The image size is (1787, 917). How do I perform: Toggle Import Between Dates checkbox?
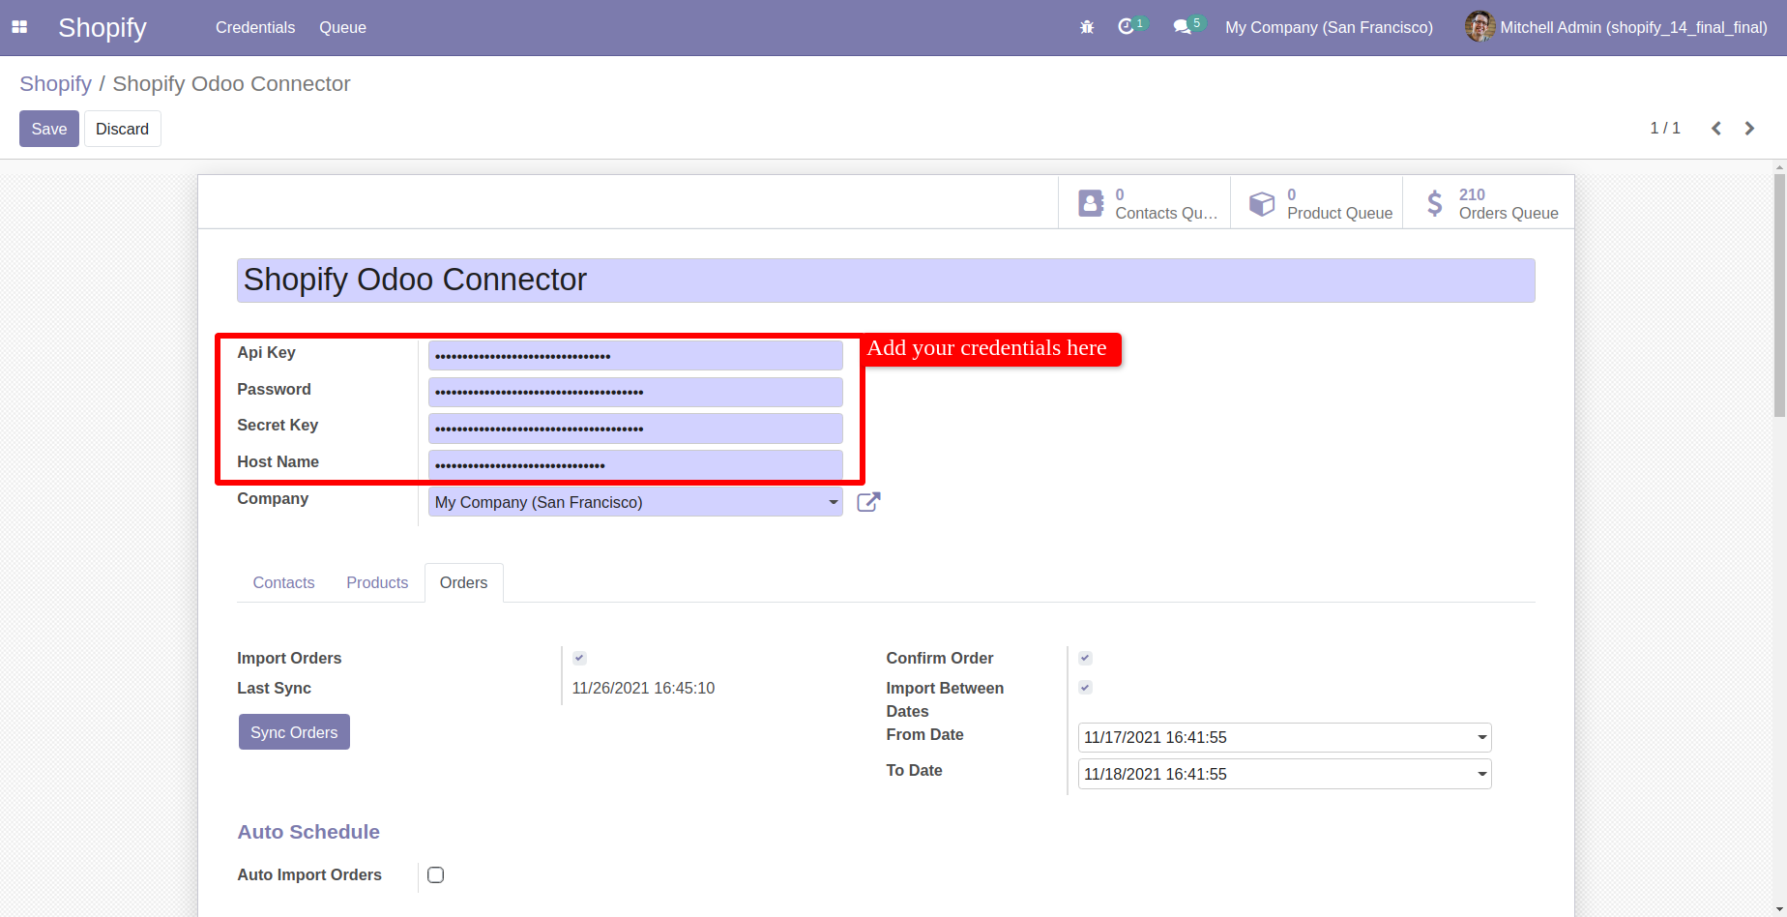1085,688
